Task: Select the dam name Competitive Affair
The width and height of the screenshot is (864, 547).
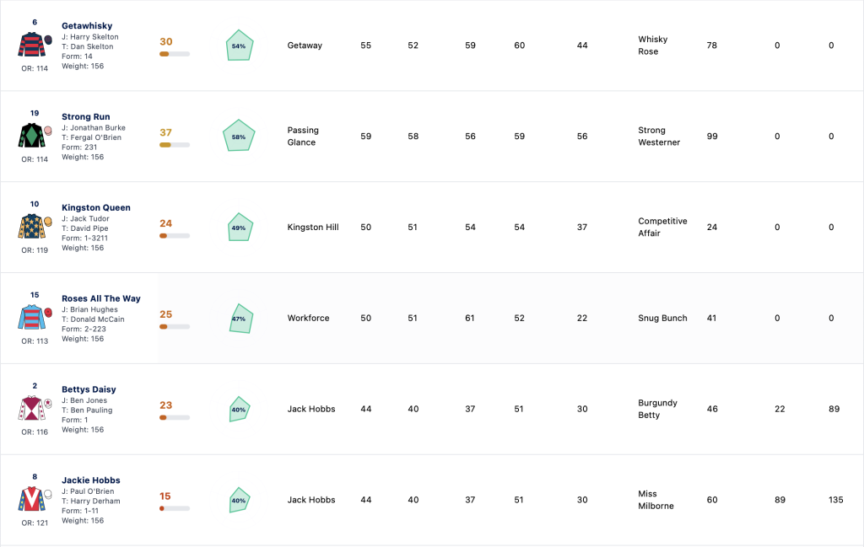Action: [x=662, y=227]
